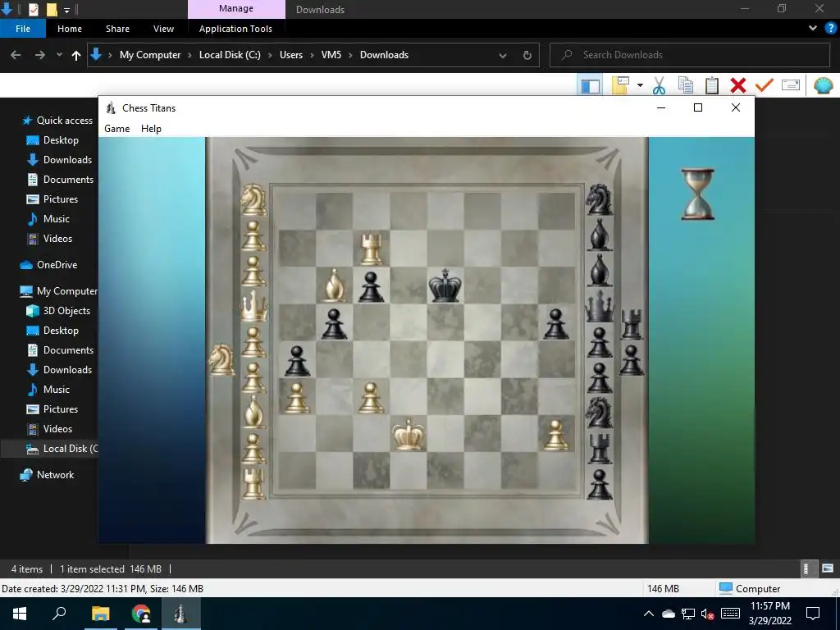Click My Computer in the address breadcrumb
The width and height of the screenshot is (840, 630).
pos(150,55)
